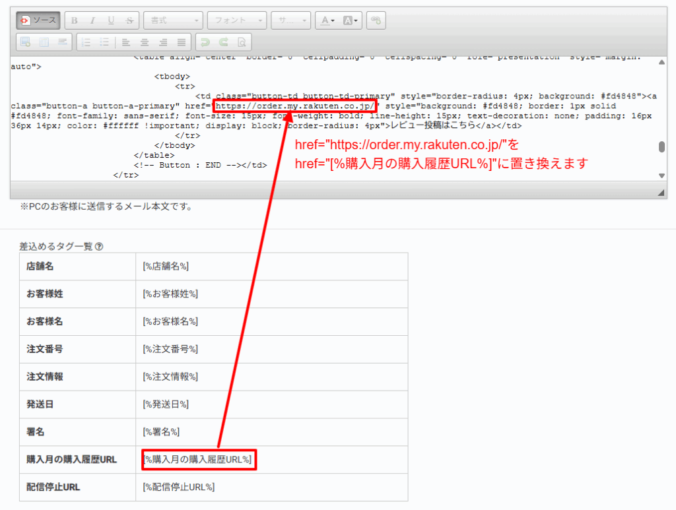The image size is (676, 510).
Task: Insert a numbered list
Action: 86,42
